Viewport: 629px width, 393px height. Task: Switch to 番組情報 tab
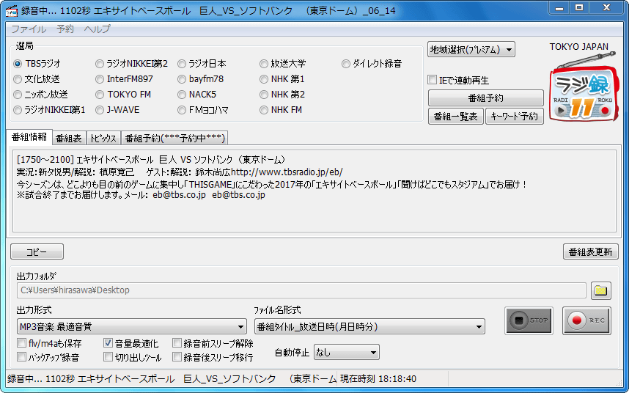tap(29, 137)
